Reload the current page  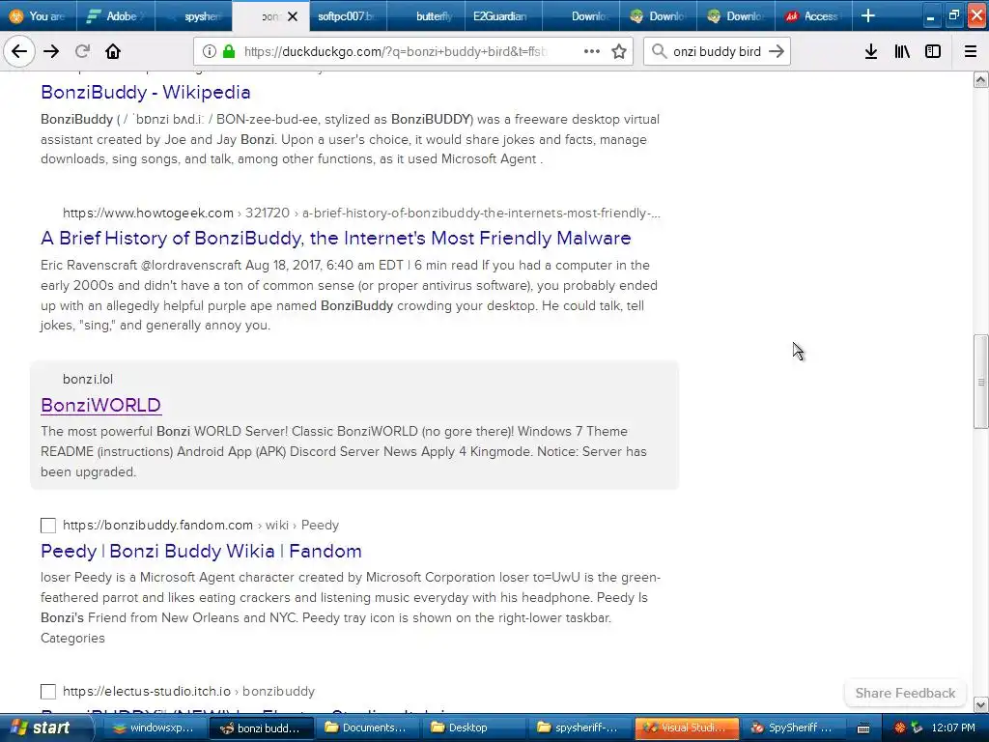(82, 52)
